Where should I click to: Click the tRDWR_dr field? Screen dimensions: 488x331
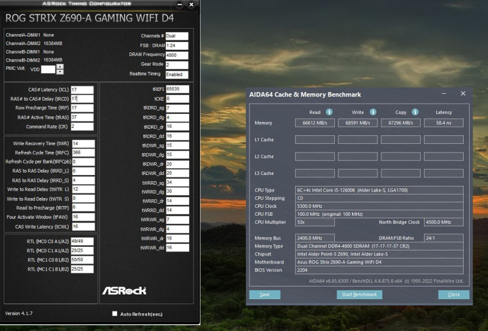click(x=178, y=164)
